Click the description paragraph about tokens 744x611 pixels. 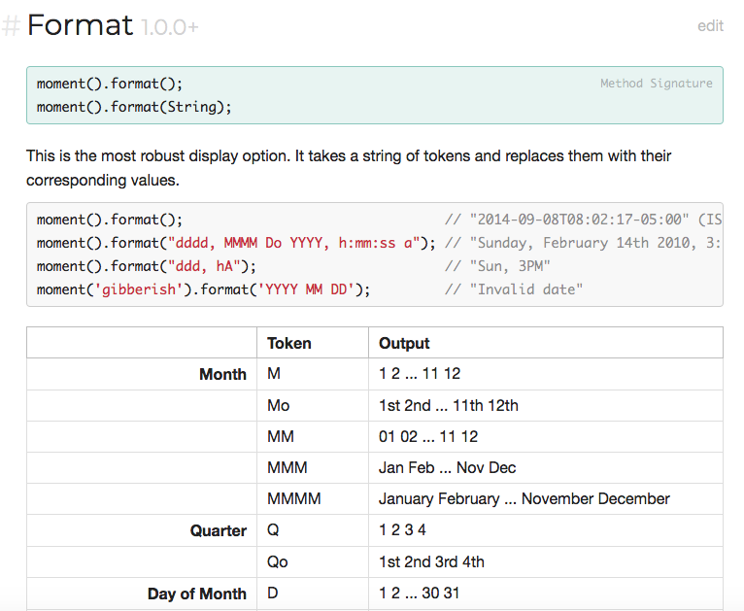tap(349, 168)
